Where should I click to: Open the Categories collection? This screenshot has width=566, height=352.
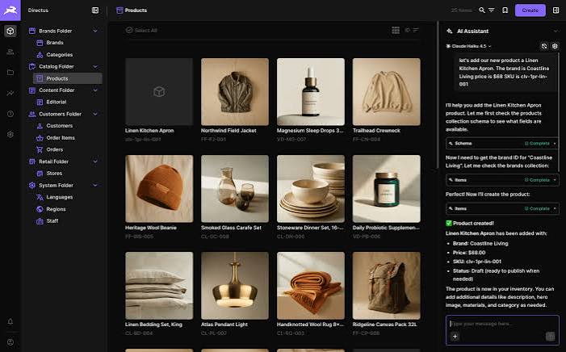[59, 55]
